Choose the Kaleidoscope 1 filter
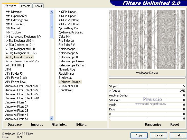 (x=68, y=49)
